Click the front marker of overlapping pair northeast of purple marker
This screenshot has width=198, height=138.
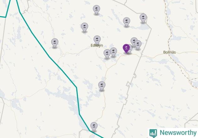138,45
